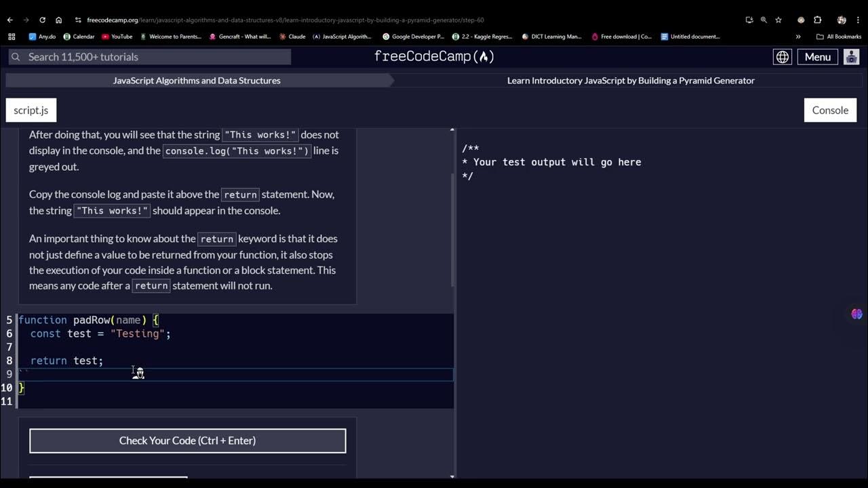Image resolution: width=868 pixels, height=488 pixels.
Task: Open Google Developer bookmark
Action: (414, 37)
